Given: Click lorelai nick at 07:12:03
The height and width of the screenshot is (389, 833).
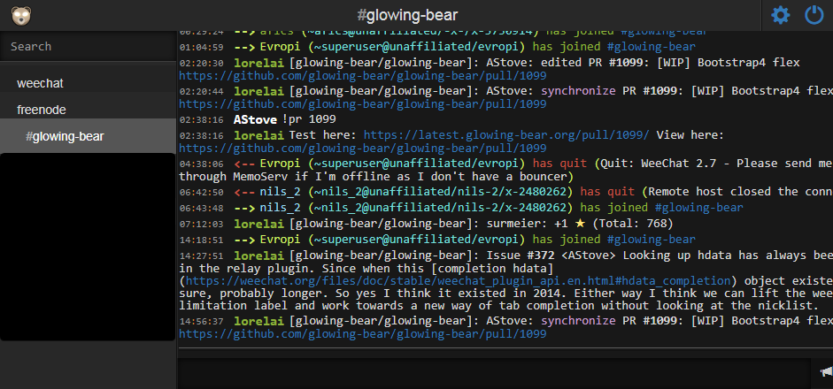Looking at the screenshot, I should pos(258,224).
